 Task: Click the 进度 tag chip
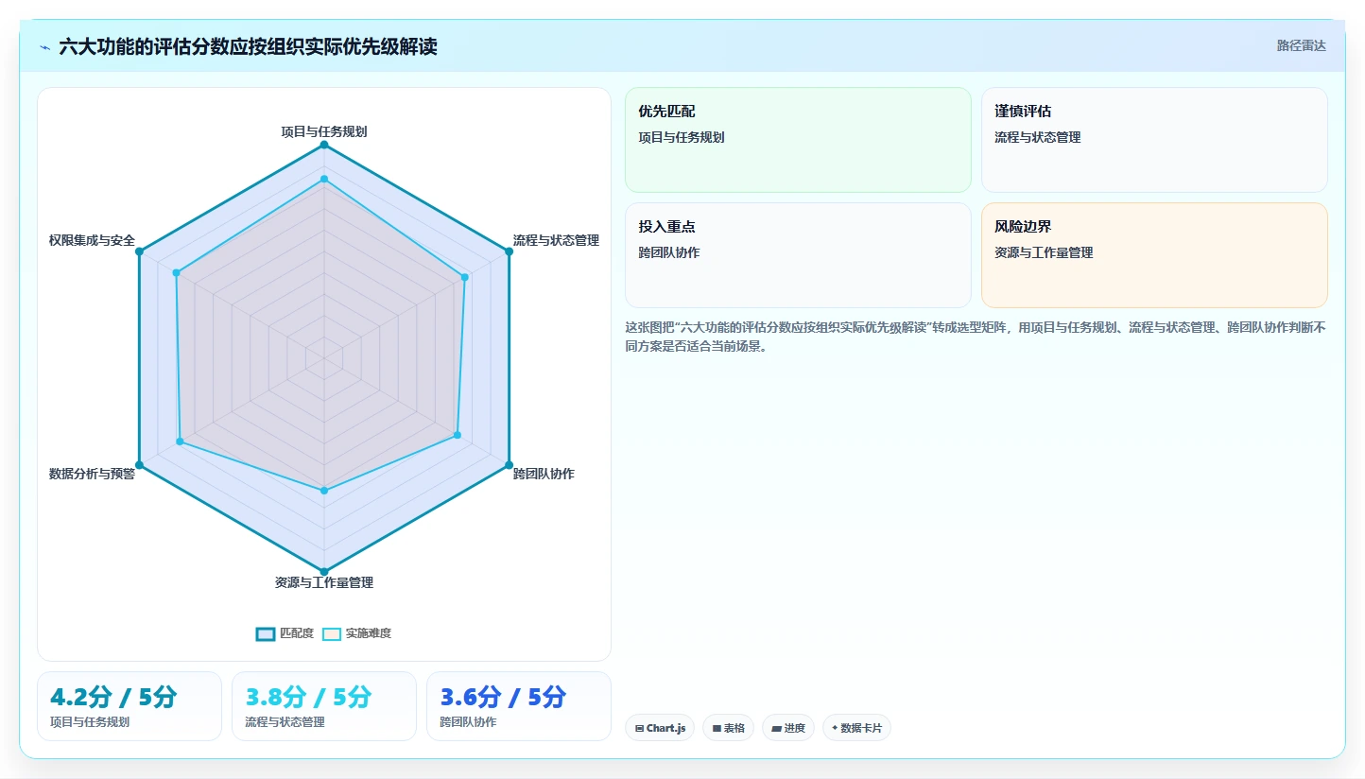pyautogui.click(x=788, y=728)
